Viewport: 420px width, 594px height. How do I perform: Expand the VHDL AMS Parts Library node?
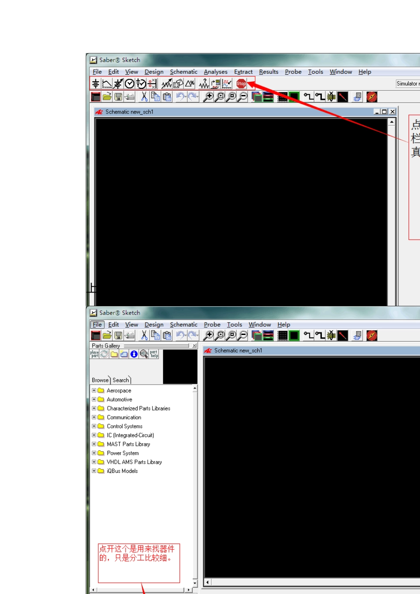(x=94, y=462)
